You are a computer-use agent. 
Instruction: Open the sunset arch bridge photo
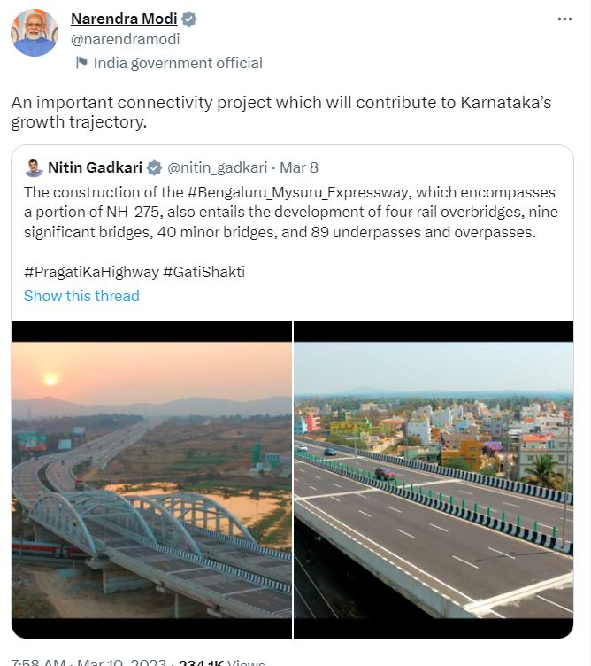[x=151, y=479]
